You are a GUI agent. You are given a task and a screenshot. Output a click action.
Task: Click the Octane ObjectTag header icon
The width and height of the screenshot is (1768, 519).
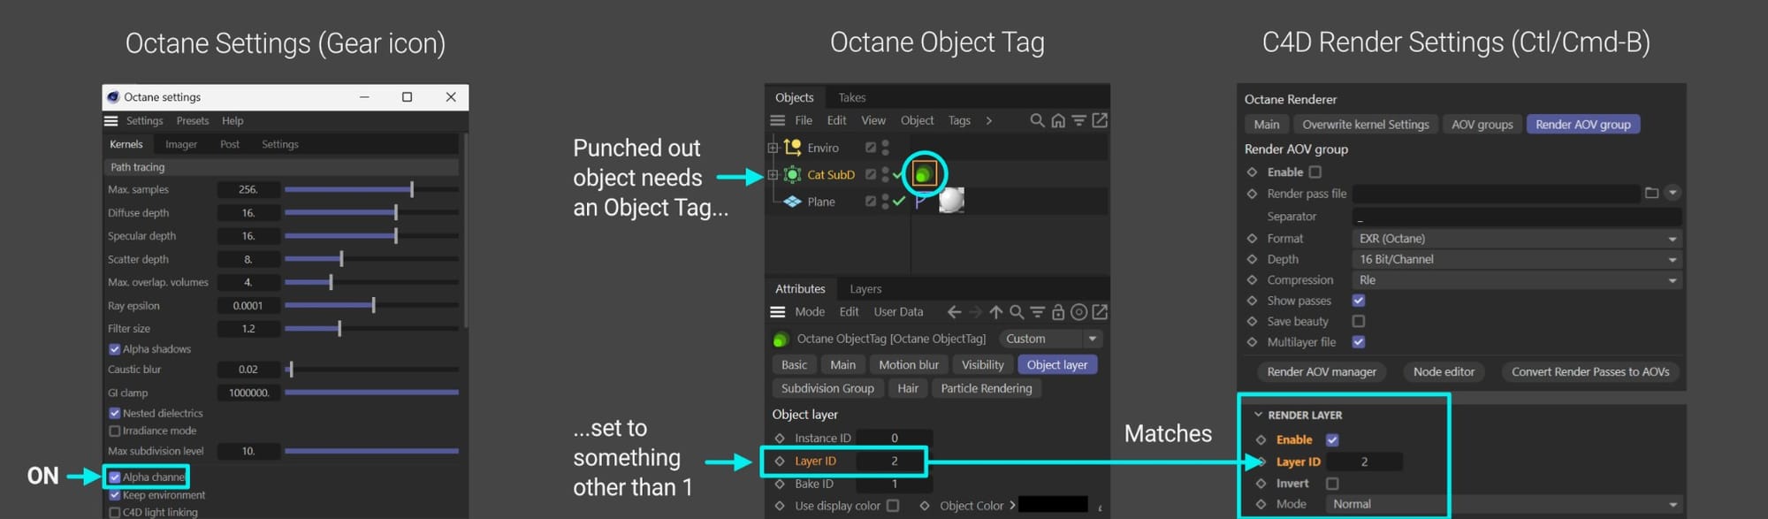[x=781, y=340]
